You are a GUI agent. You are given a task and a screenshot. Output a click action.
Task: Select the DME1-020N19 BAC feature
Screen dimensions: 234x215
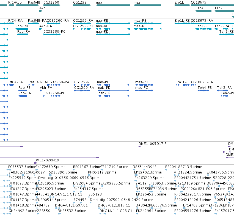pos(134,163)
